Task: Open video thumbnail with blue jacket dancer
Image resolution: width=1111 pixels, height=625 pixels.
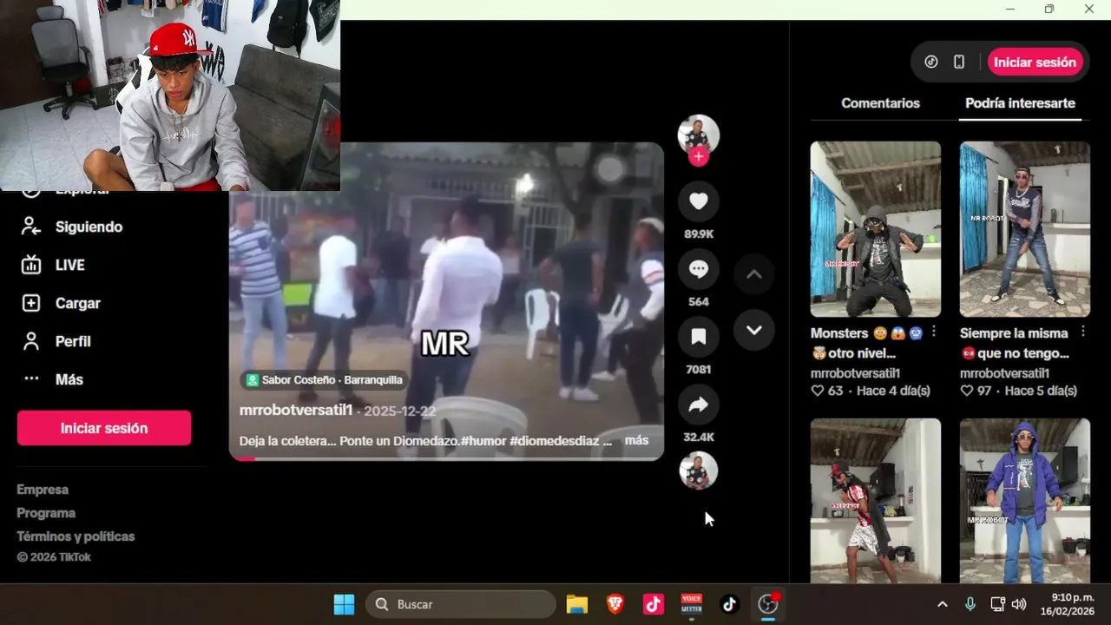Action: click(1025, 500)
